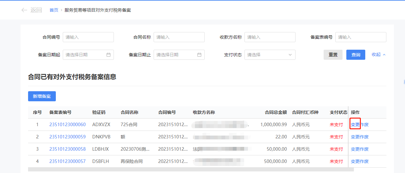
Task: Go to 首页 breadcrumb link
Action: click(x=54, y=10)
